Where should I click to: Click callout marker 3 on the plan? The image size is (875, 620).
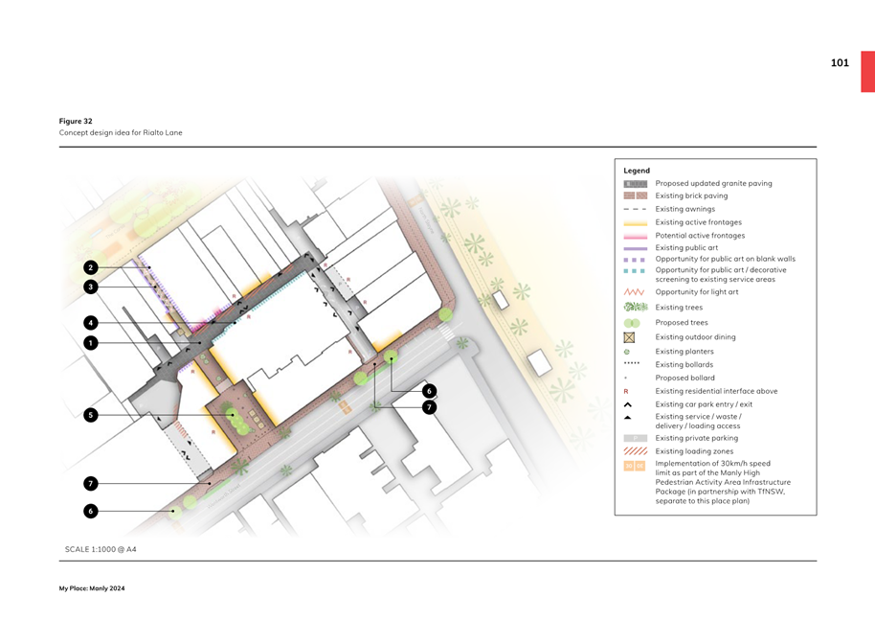click(91, 287)
